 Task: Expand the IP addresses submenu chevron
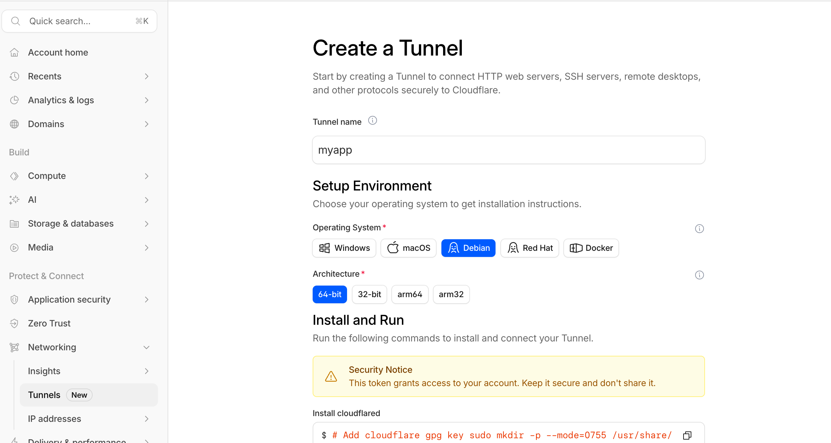pos(147,419)
